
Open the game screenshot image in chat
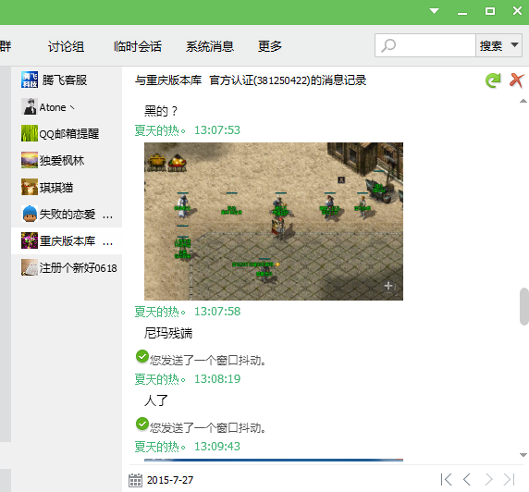pyautogui.click(x=274, y=221)
